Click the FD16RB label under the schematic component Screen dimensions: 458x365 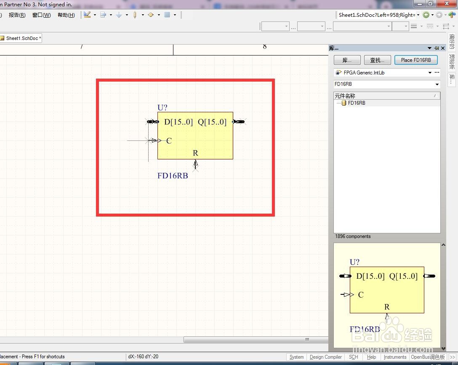173,176
